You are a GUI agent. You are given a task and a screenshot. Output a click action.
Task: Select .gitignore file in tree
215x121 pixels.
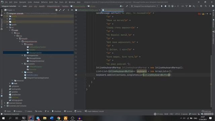click(x=15, y=86)
